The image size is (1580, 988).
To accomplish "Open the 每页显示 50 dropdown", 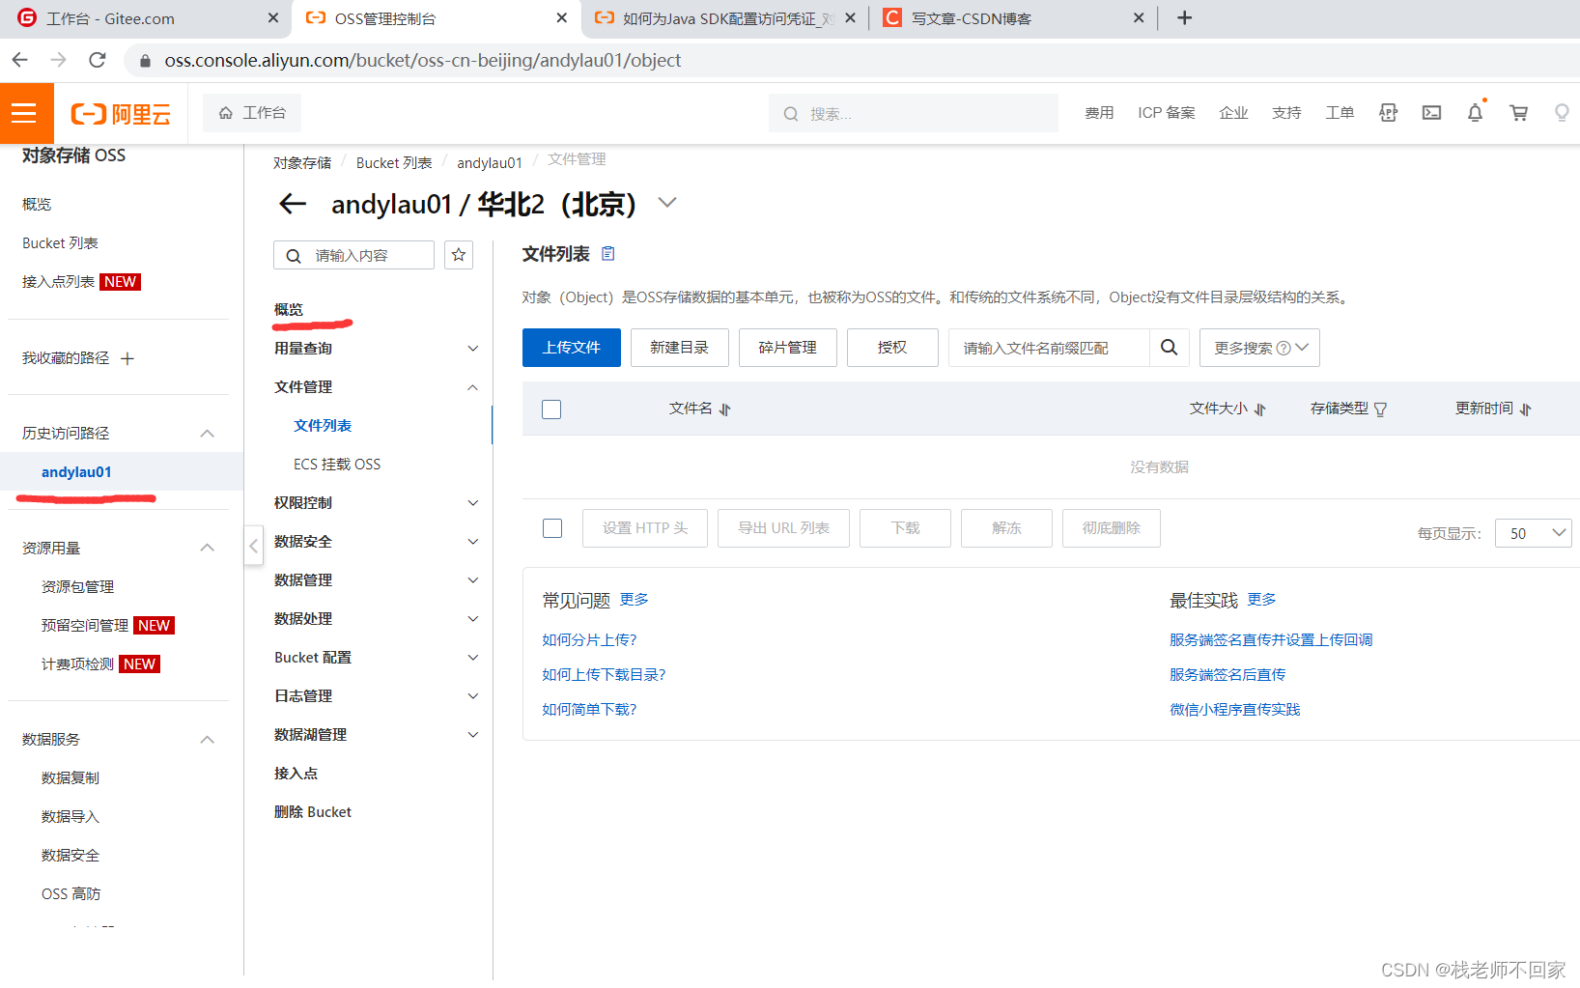I will click(x=1533, y=533).
